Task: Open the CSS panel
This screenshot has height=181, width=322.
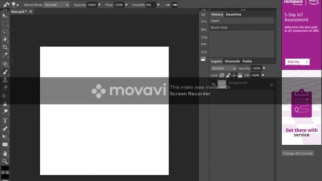Action: pos(204,52)
